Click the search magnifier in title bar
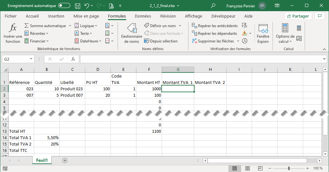 (213, 6)
